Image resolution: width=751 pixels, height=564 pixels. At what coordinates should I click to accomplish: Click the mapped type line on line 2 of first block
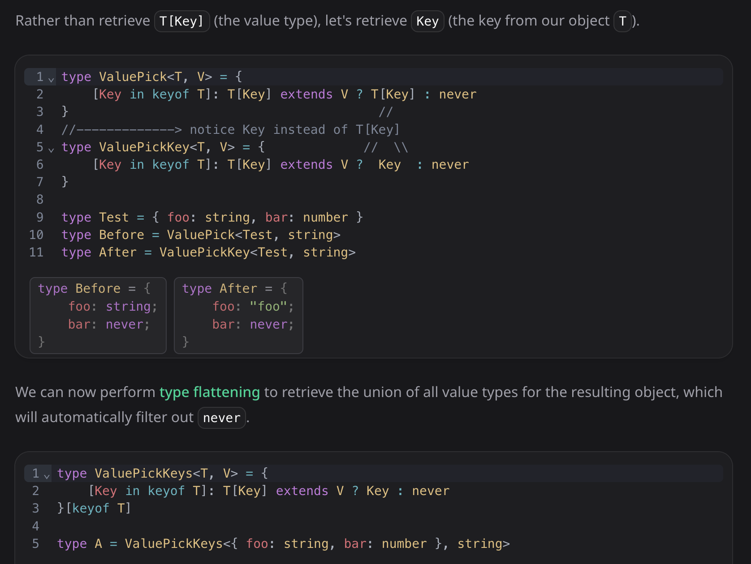(285, 94)
